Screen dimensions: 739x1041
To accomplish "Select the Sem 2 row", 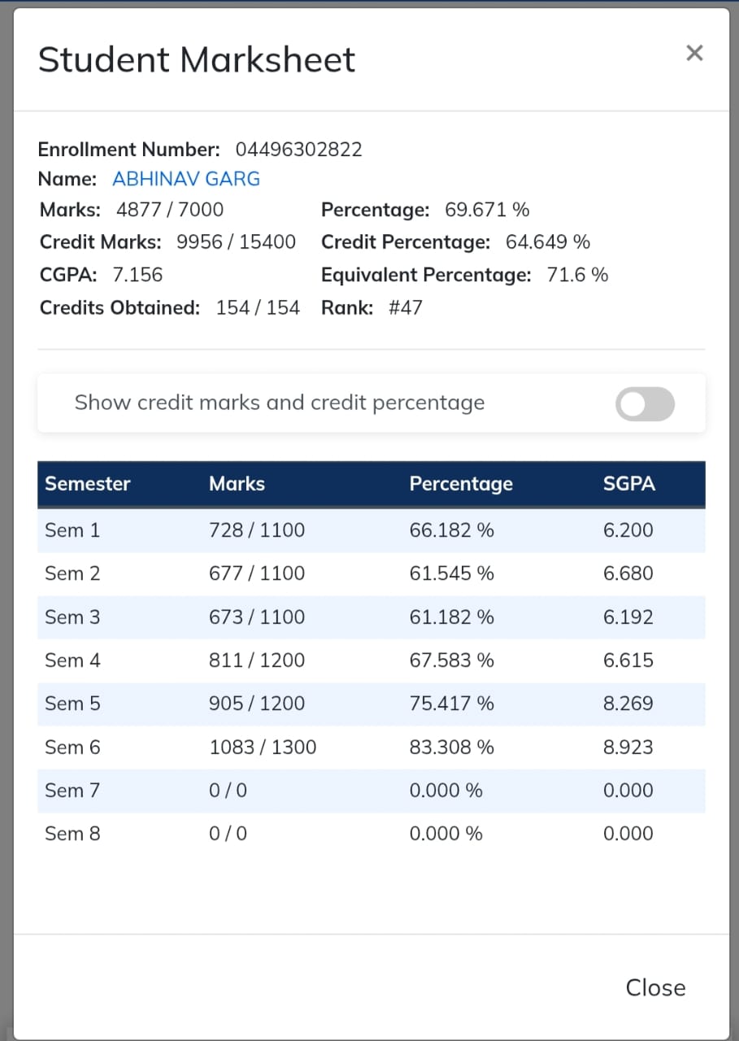I will (372, 573).
